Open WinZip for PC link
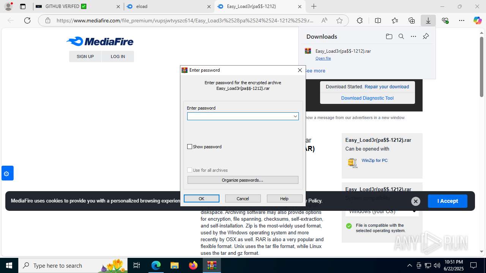 pos(374,160)
